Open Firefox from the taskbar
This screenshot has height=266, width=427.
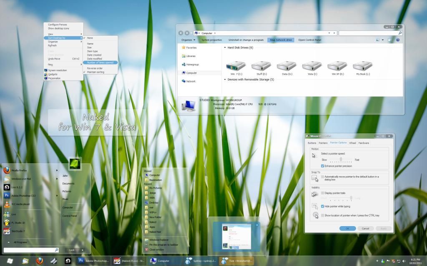point(40,261)
